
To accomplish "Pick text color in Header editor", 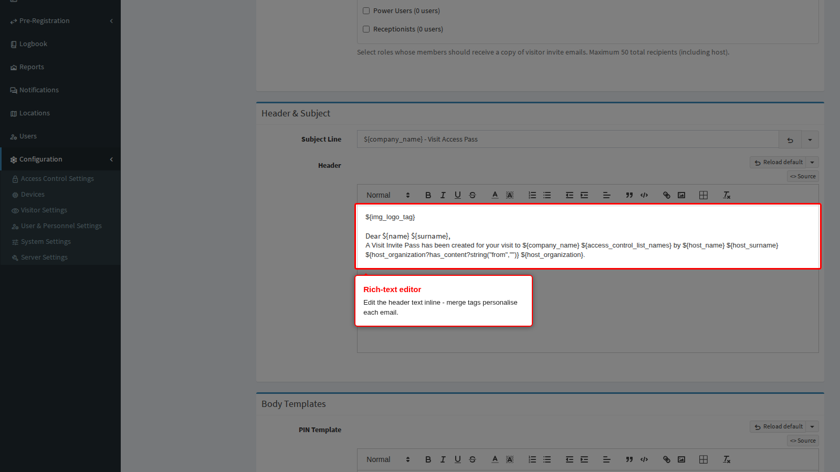I will [495, 195].
